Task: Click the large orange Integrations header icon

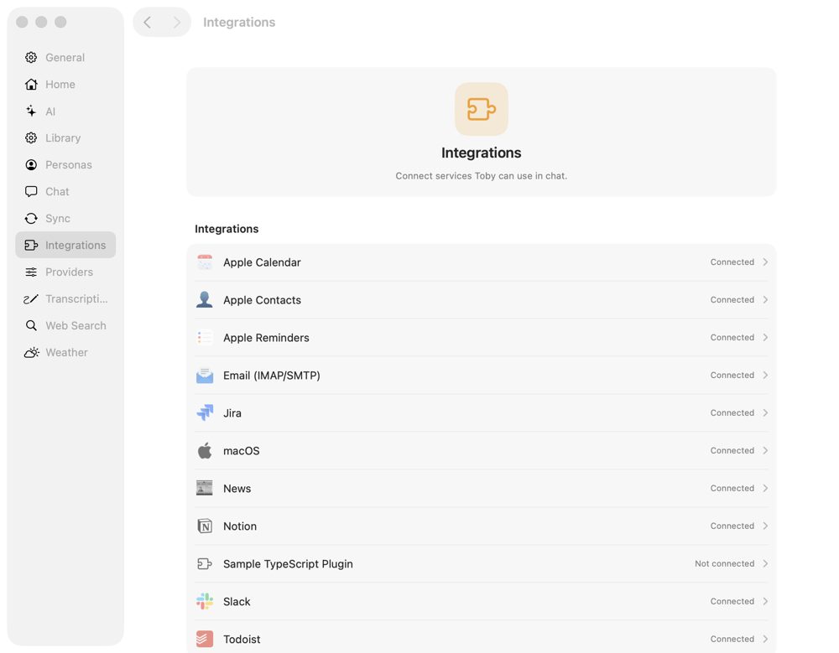Action: click(481, 109)
